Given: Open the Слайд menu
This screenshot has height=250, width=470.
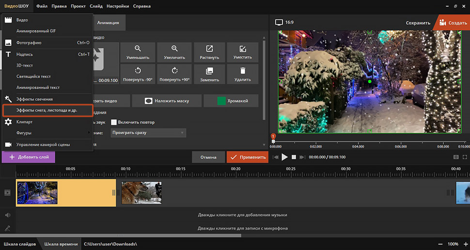Looking at the screenshot, I should (x=96, y=6).
